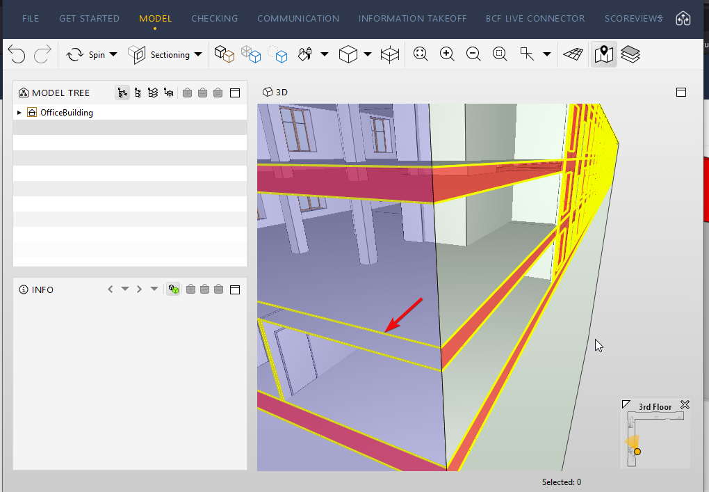The height and width of the screenshot is (492, 709).
Task: Close the 3rd Floor navigation map
Action: tap(685, 404)
